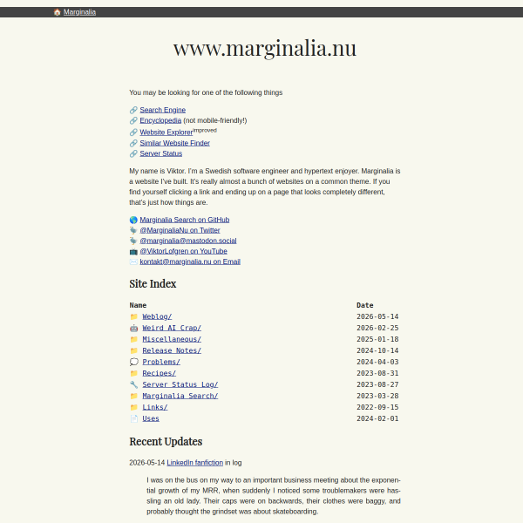Click date 2026-02-25 in site index
Screen dimensions: 523x523
coord(377,328)
